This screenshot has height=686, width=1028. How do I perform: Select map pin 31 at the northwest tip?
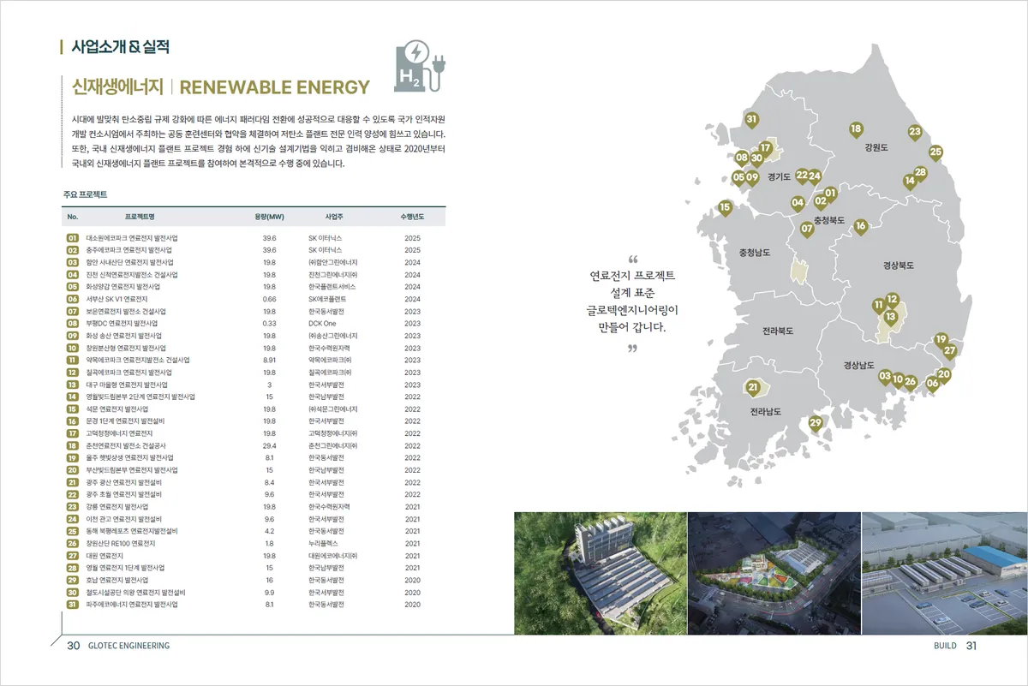point(752,120)
